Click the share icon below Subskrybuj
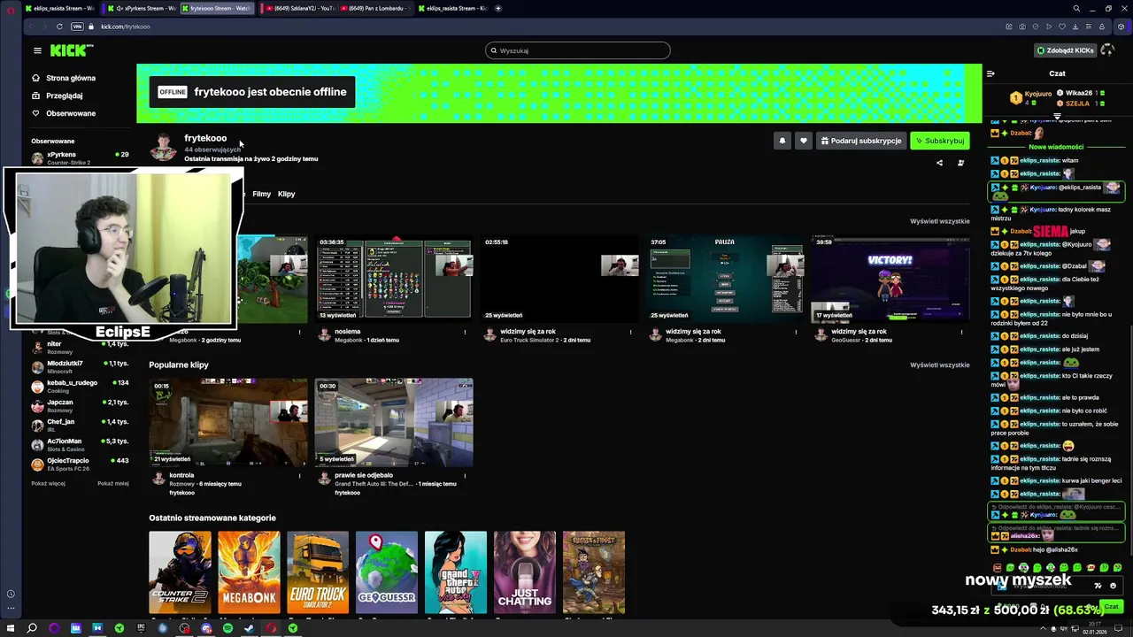This screenshot has width=1133, height=637. click(x=939, y=163)
